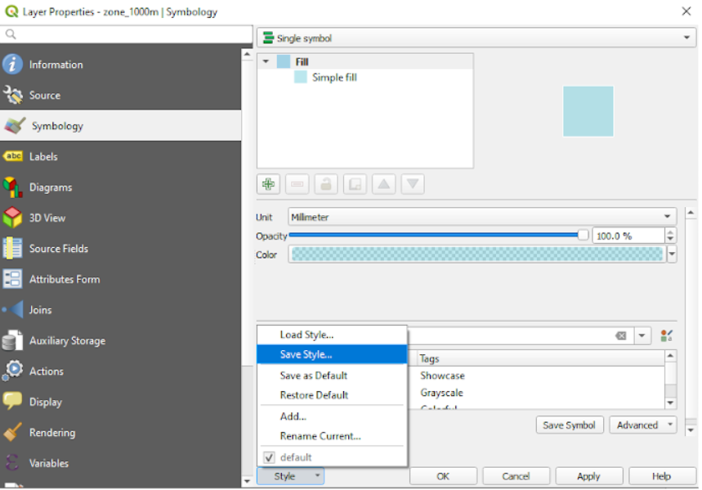Click the add symbol layer plus icon

268,184
